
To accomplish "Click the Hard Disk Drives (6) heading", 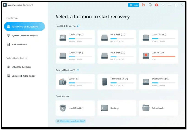I will pos(66,26).
